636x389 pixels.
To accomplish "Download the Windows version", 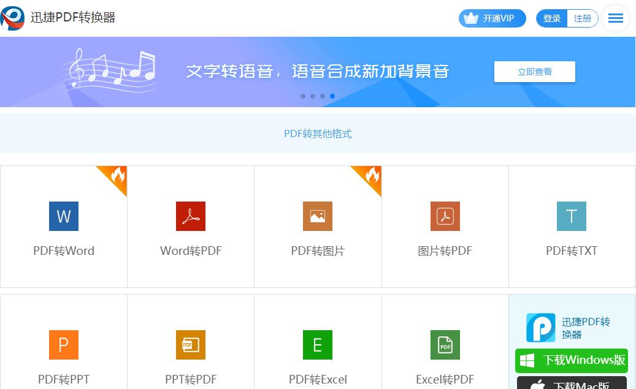I will (571, 361).
